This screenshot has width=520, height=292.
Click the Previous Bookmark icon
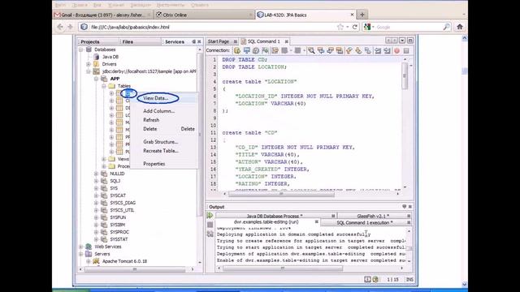coord(349,50)
